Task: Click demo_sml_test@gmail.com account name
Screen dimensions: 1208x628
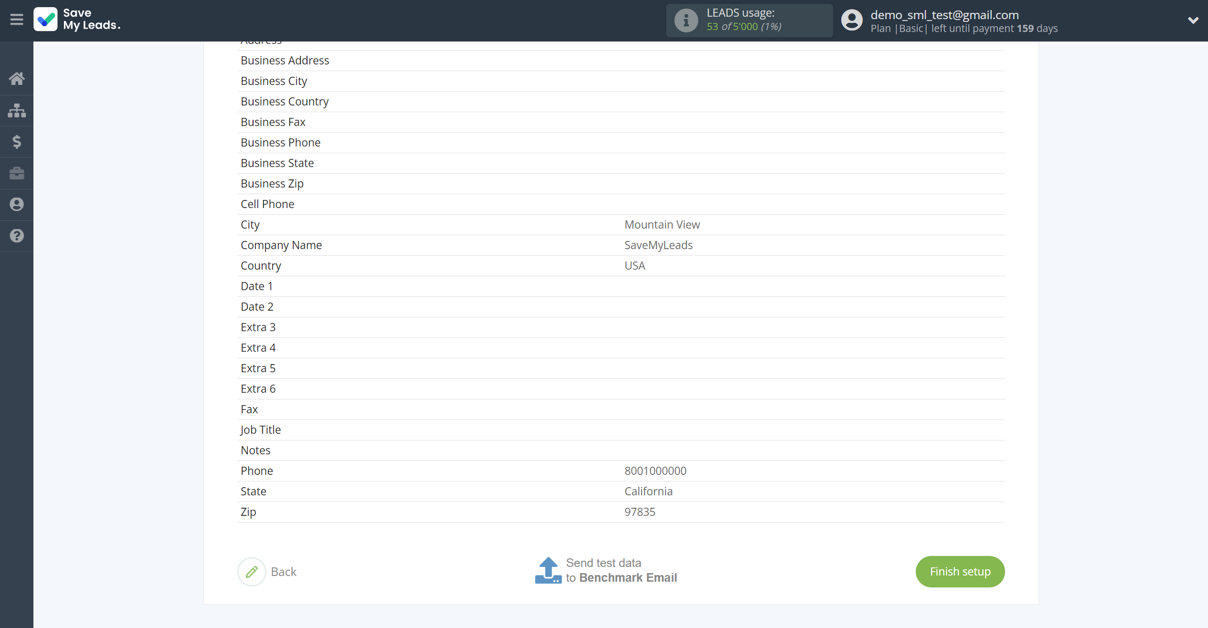Action: coord(944,15)
